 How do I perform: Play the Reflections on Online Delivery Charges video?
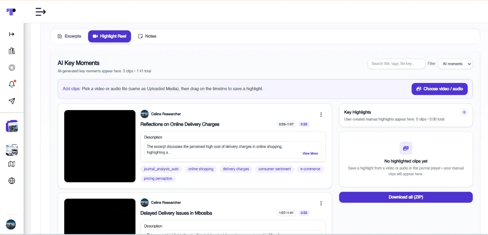point(100,146)
